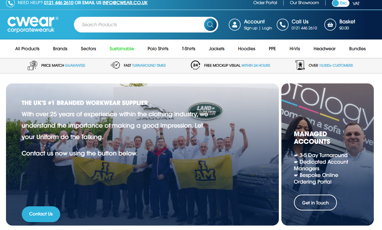Click the magnifying glass search icon

[210, 25]
